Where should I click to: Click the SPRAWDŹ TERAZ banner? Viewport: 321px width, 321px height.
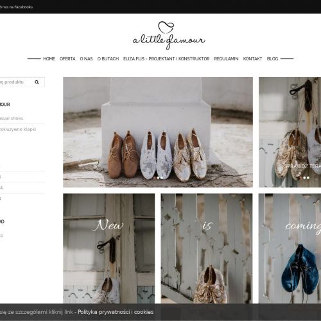290,132
